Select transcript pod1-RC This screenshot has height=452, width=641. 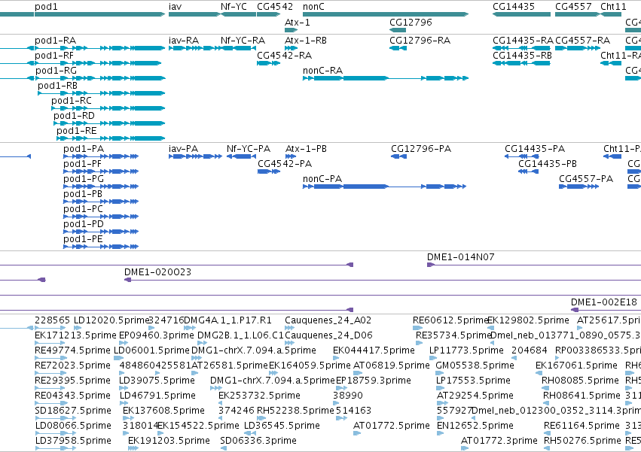click(108, 108)
